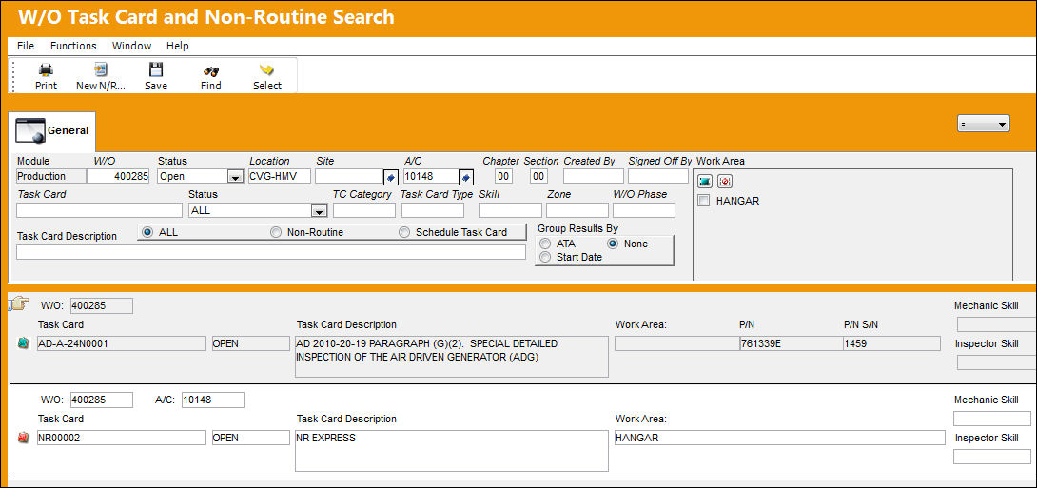Click the Section field
The height and width of the screenshot is (488, 1037).
538,176
